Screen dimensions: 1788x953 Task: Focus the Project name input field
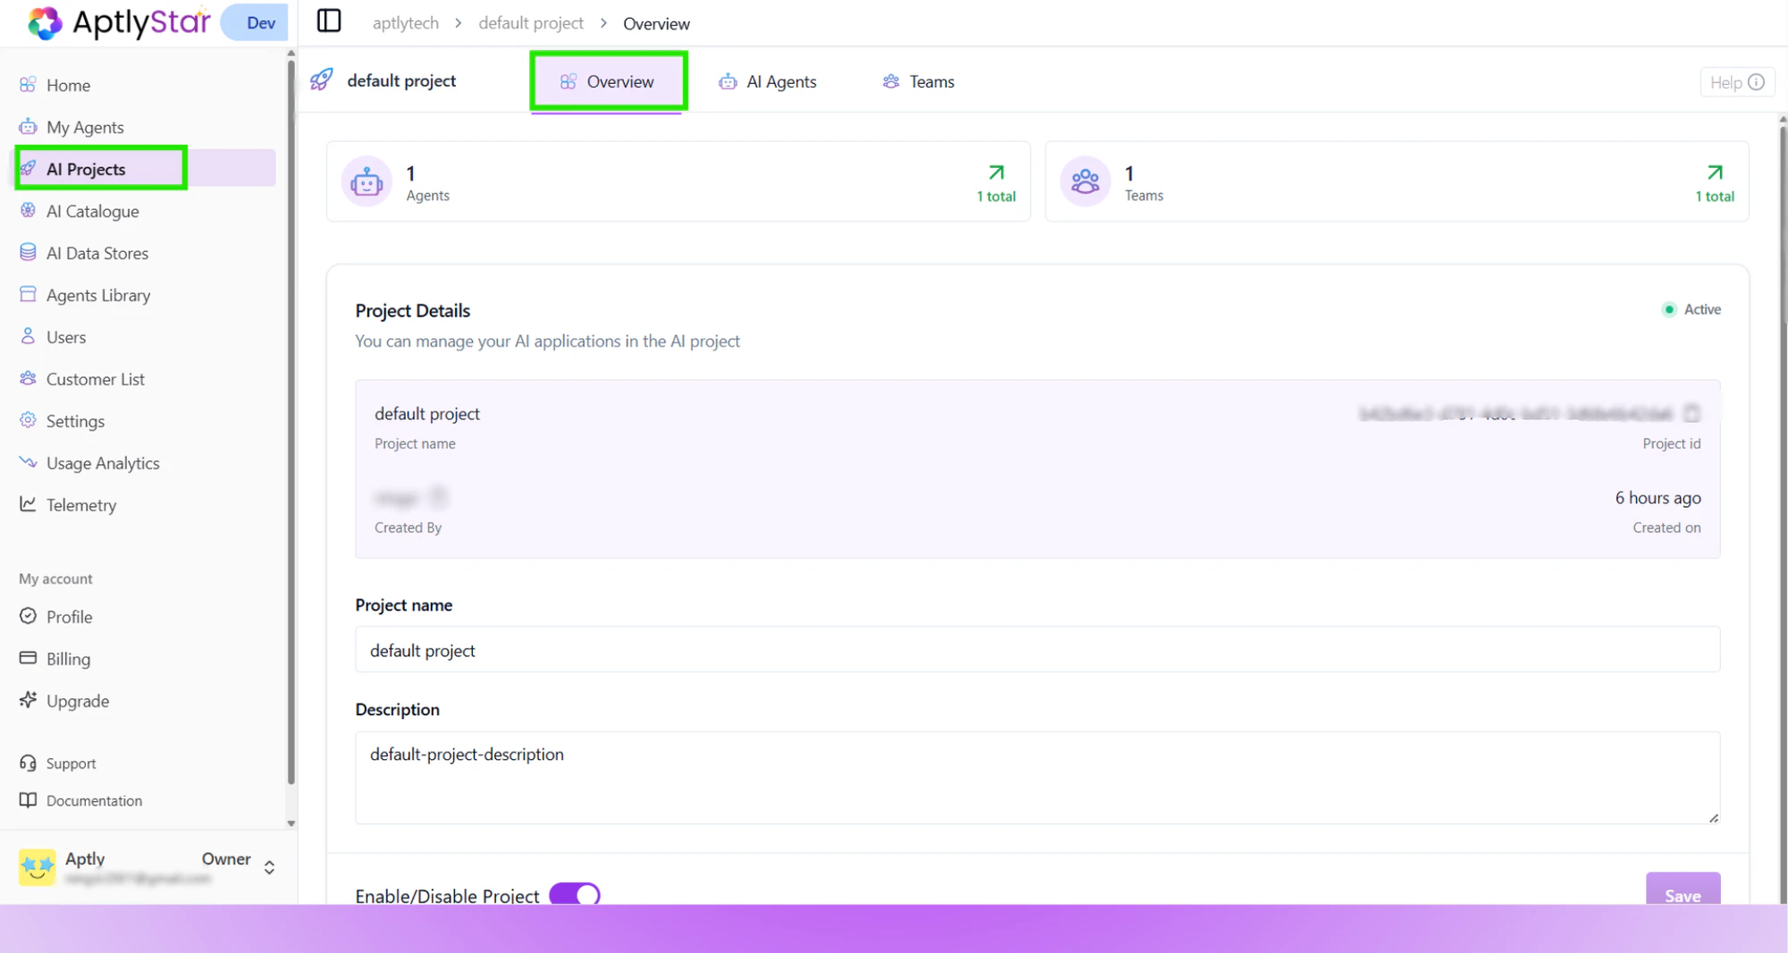[1037, 650]
